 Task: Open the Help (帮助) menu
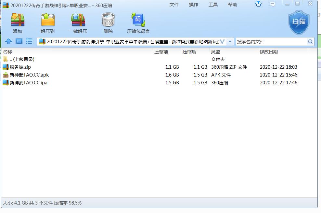point(233,5)
